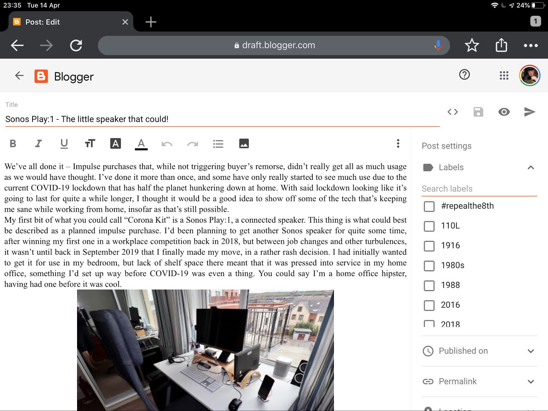Check the 1916 label

click(x=429, y=246)
